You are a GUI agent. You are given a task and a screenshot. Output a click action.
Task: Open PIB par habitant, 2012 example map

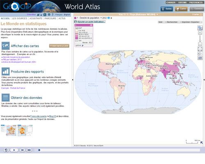coord(12,59)
